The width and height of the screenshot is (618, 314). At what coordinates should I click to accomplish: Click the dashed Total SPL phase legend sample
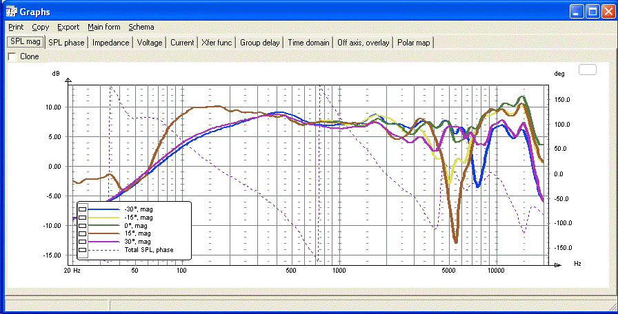click(104, 250)
